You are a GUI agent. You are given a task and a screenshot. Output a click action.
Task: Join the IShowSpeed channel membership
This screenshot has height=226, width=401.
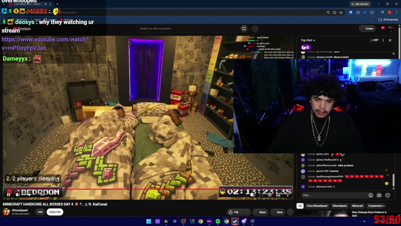[40, 212]
